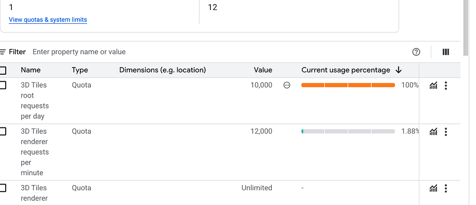Click the help question mark icon
The width and height of the screenshot is (476, 205).
click(416, 52)
